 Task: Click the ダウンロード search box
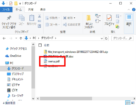[x=122, y=38]
